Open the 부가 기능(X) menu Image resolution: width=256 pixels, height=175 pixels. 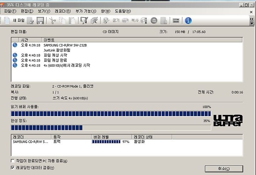(x=86, y=11)
